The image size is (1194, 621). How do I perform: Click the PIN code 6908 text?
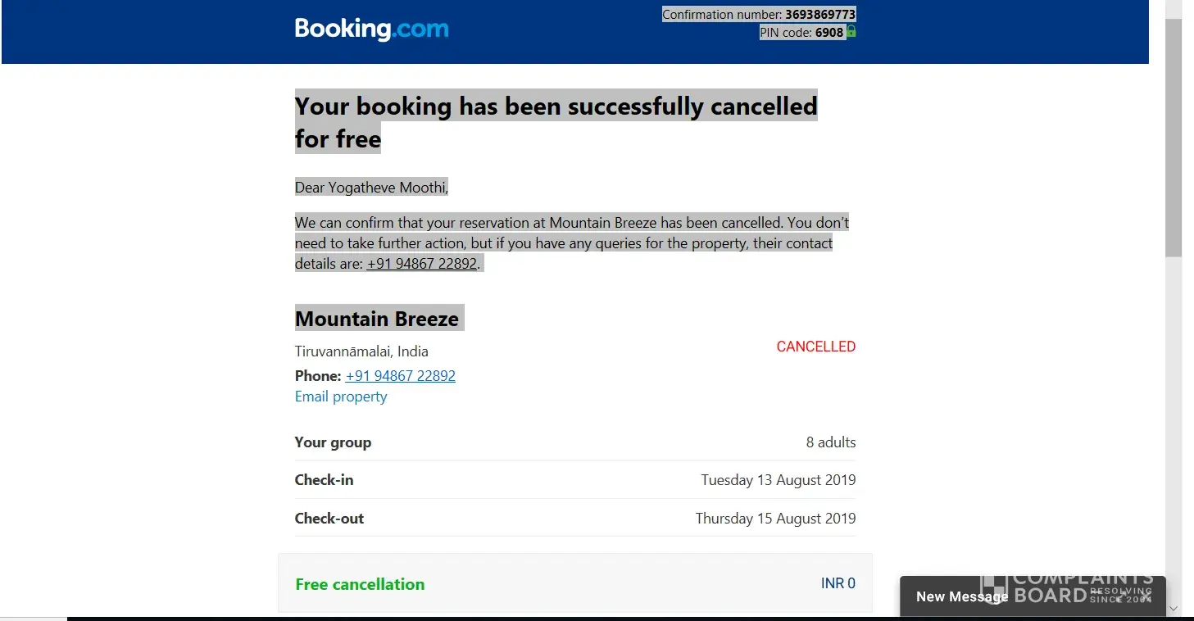coord(829,33)
